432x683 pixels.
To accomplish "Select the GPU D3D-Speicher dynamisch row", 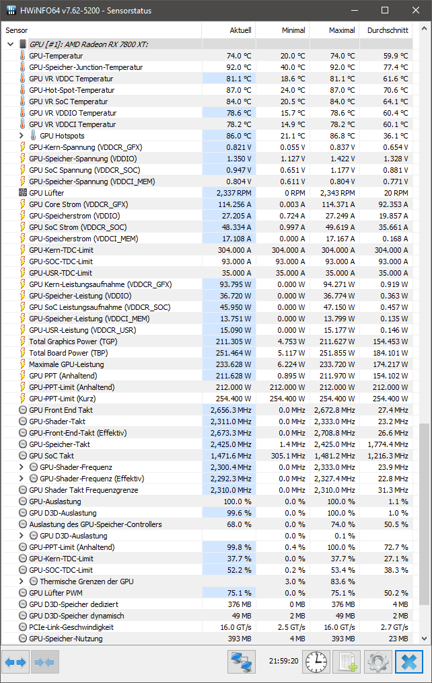I will coord(207,616).
